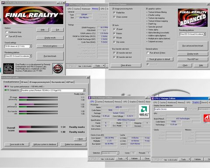Enable 'Run all tests 5 times' option
210x168 pixels.
click(x=148, y=53)
